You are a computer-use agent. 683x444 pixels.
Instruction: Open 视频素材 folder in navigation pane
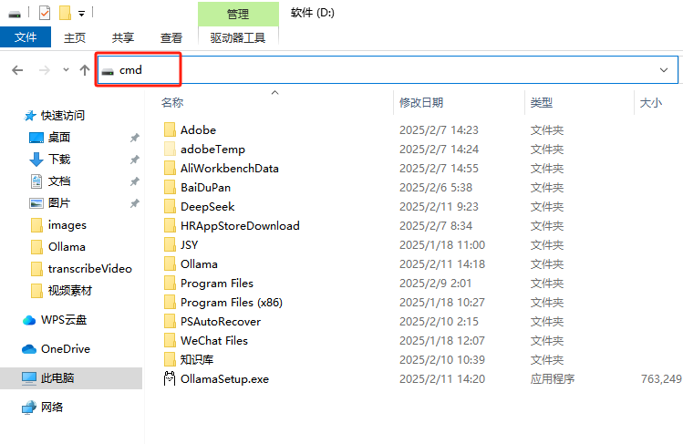coord(69,290)
